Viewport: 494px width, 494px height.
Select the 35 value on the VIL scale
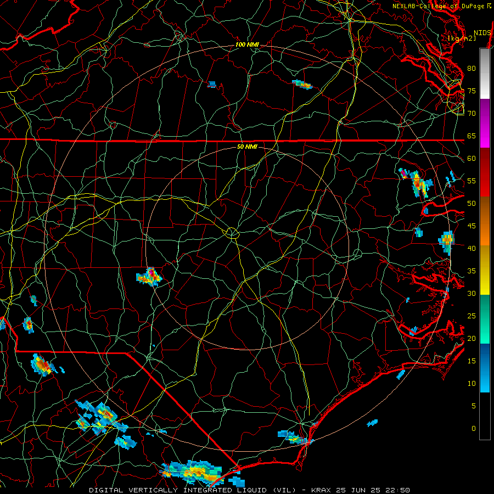(471, 271)
